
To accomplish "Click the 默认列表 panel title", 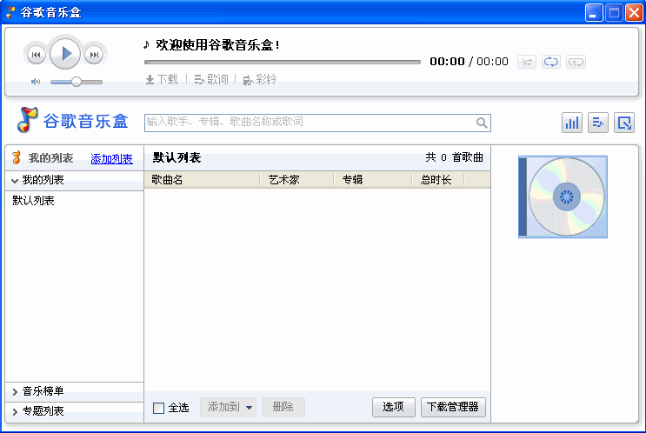I will (176, 157).
